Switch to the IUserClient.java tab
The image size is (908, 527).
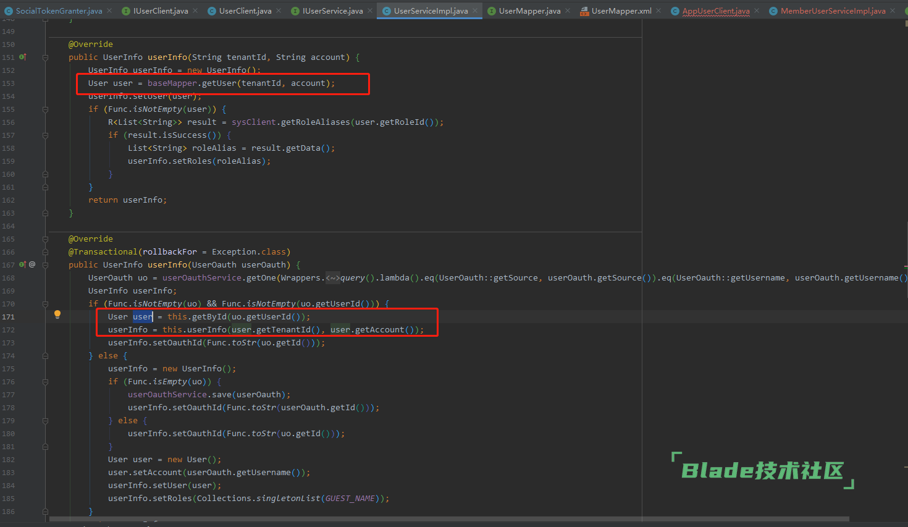pyautogui.click(x=161, y=11)
